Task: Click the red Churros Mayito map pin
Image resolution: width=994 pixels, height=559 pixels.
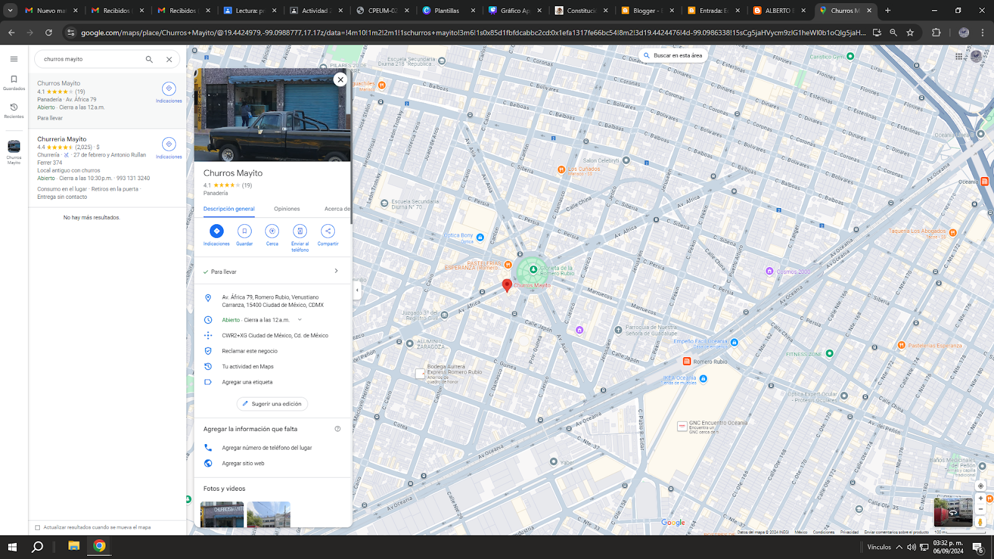Action: click(507, 285)
